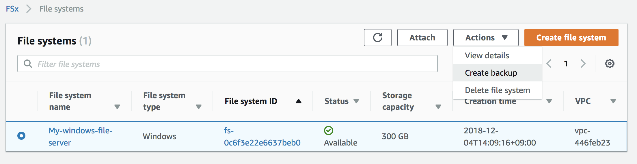Go to previous page arrow
The height and width of the screenshot is (164, 637).
tap(549, 64)
